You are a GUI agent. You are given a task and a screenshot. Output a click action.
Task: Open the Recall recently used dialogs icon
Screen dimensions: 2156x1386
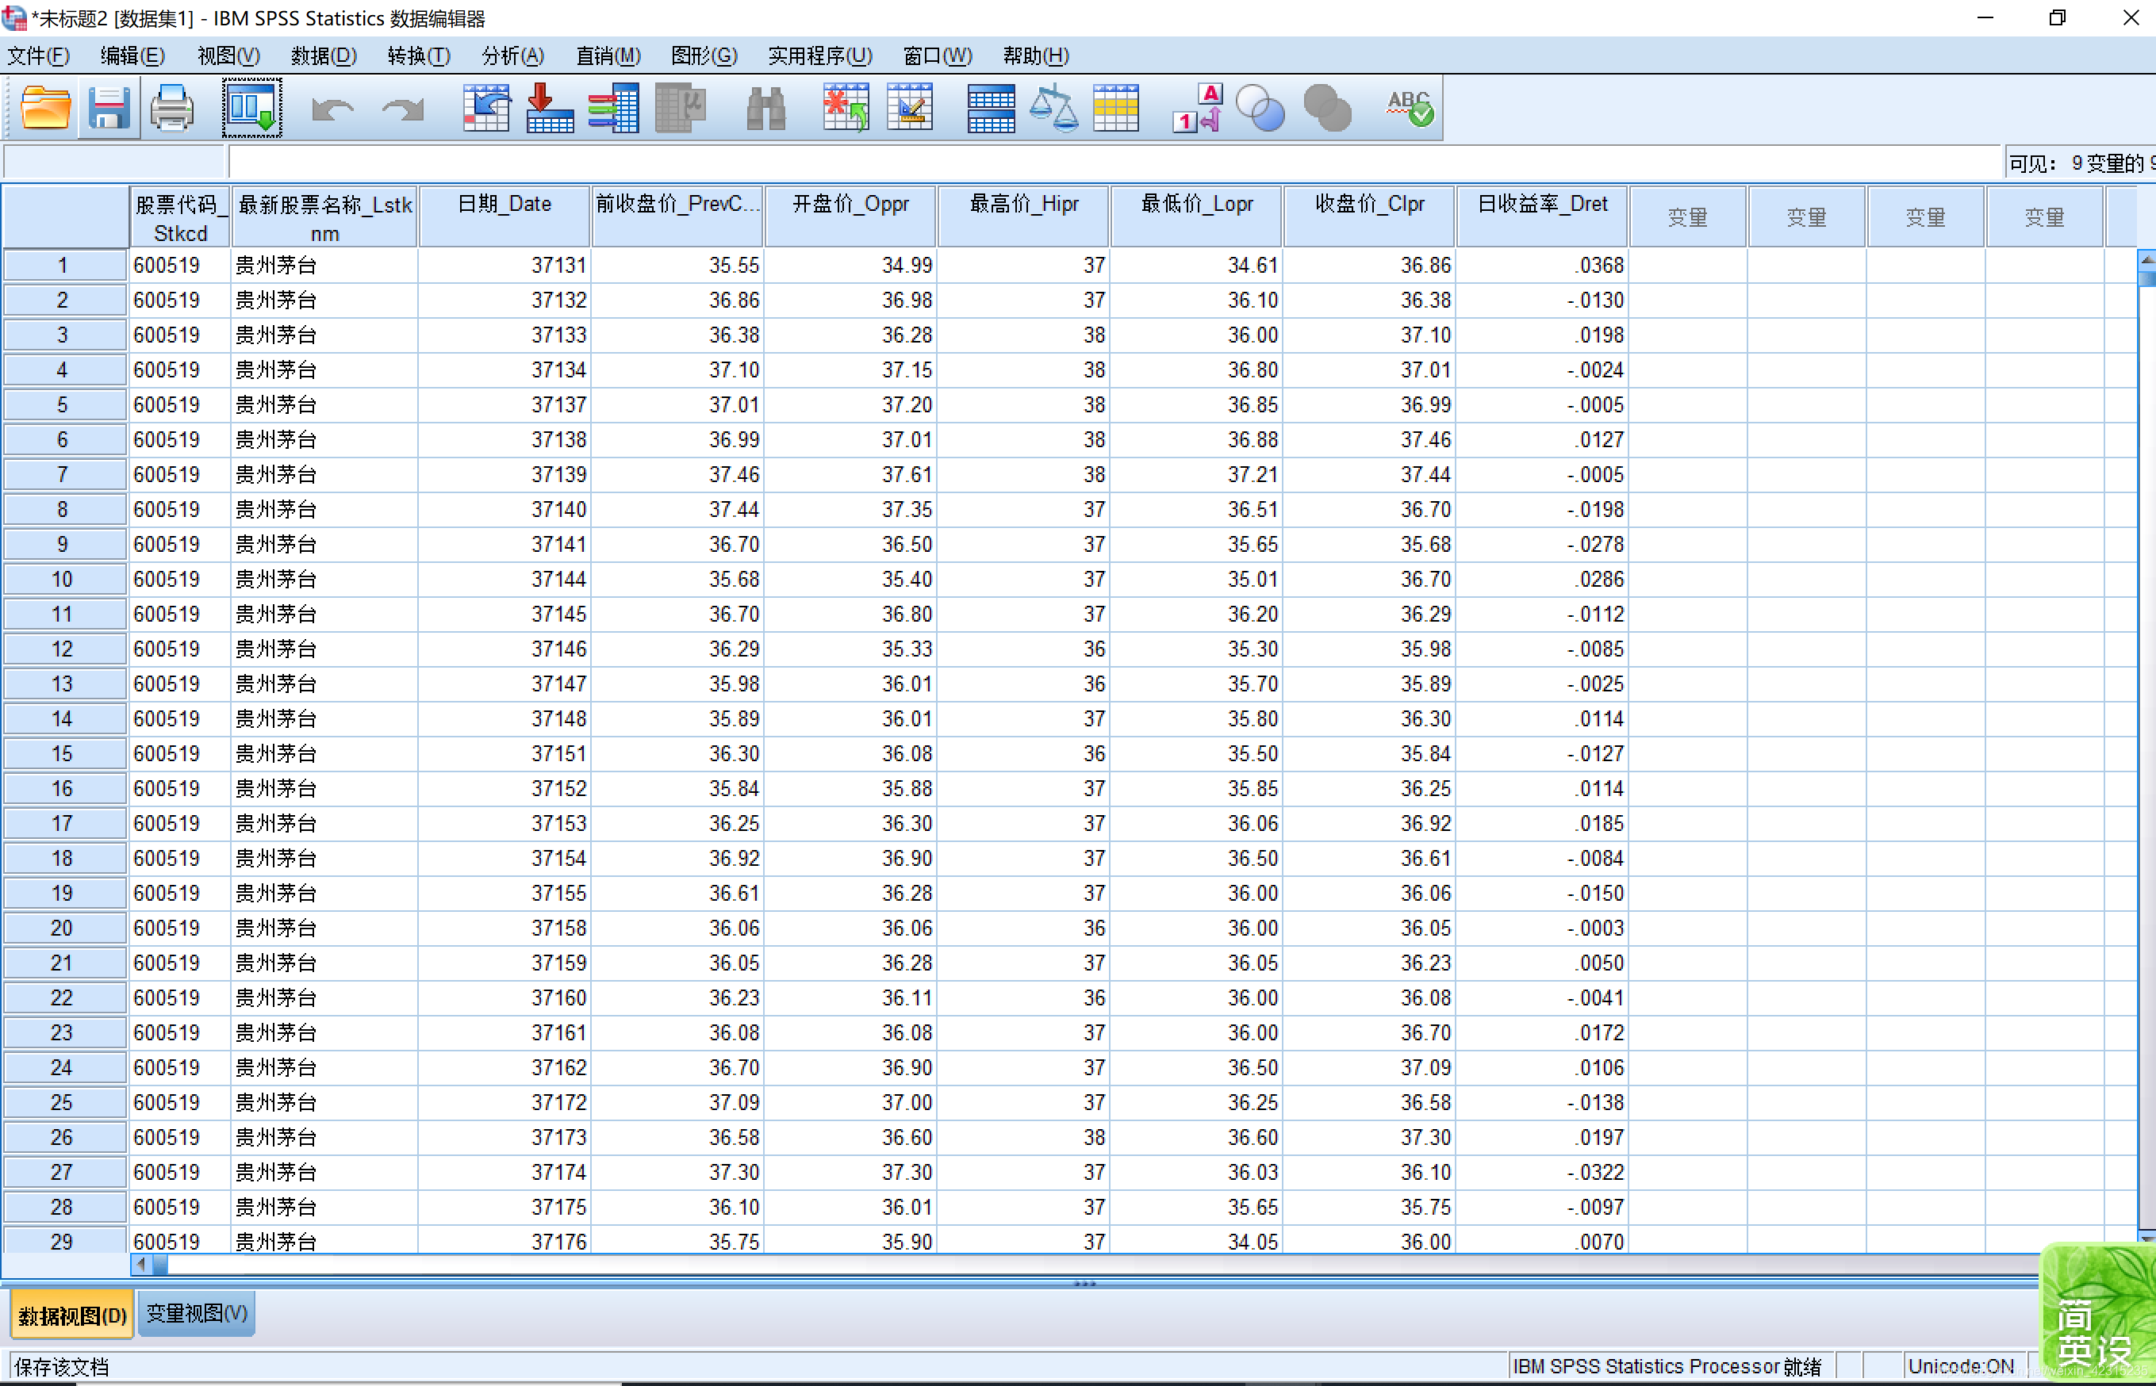tap(252, 109)
